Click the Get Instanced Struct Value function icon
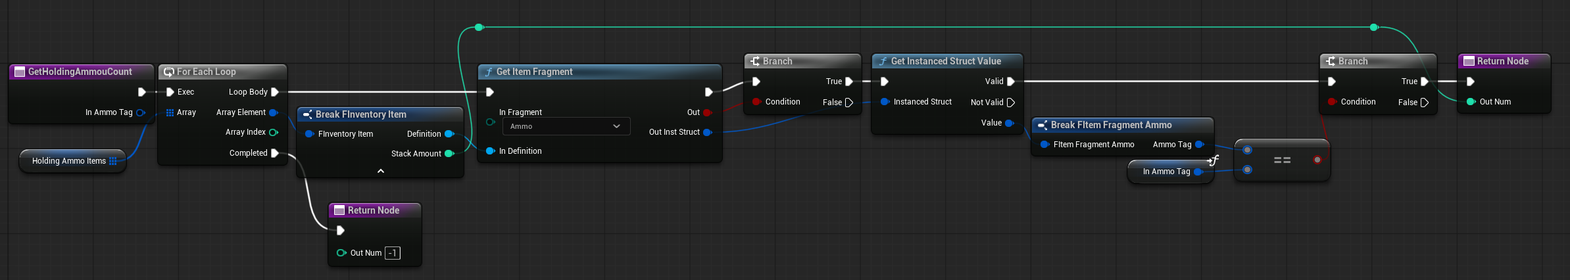Screen dimensions: 1570x280 click(x=883, y=61)
